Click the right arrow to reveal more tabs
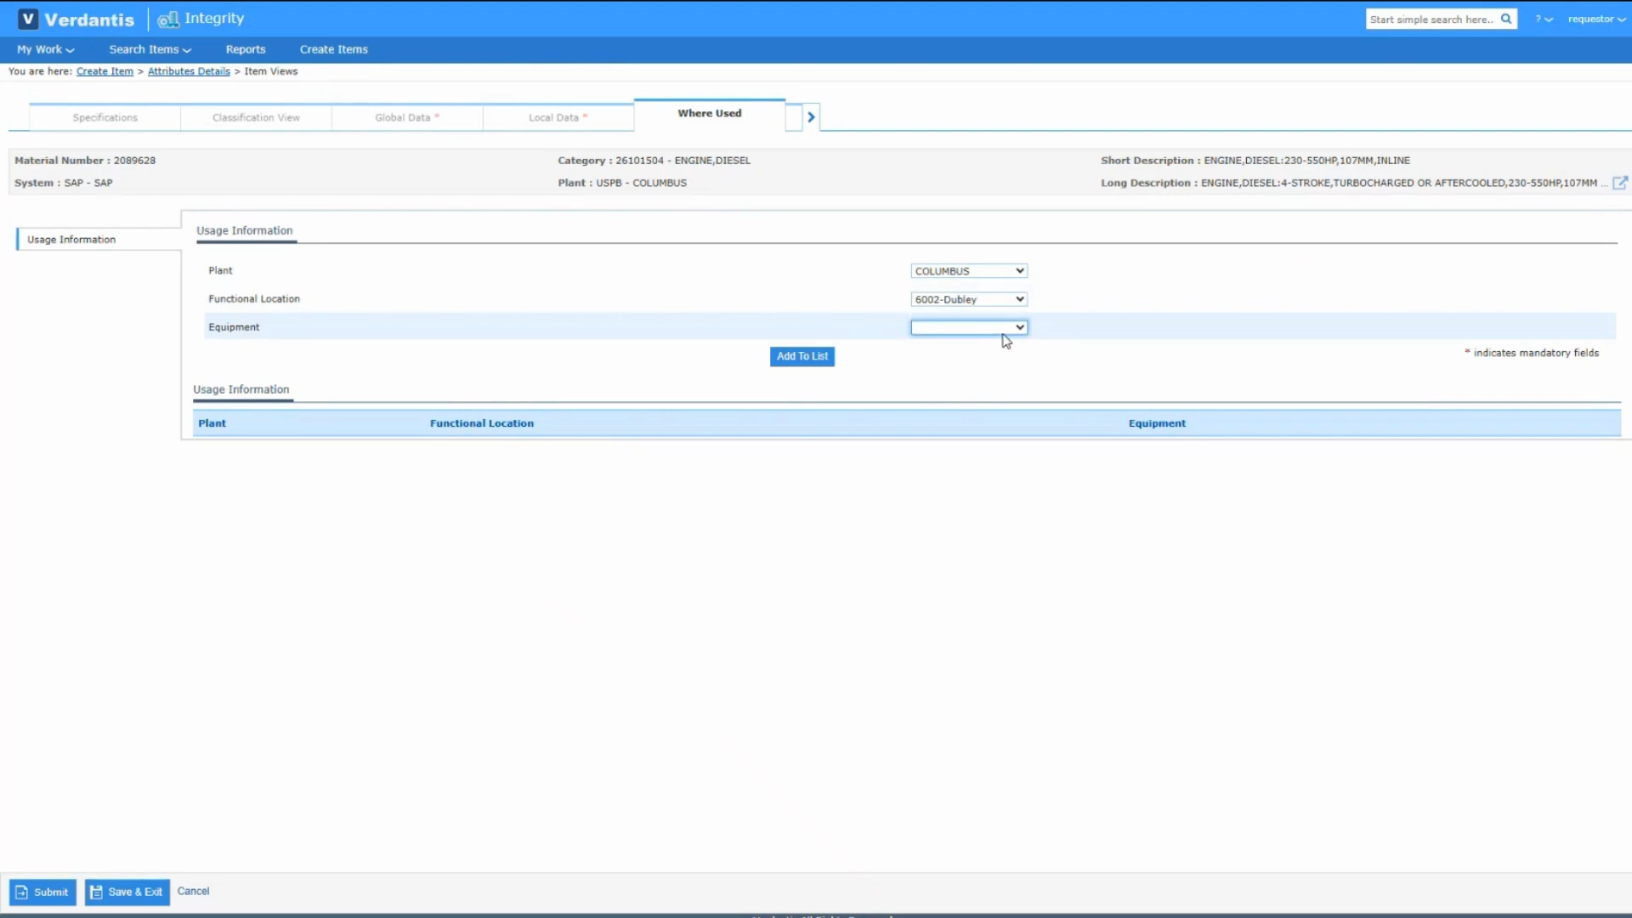This screenshot has height=918, width=1632. 810,116
